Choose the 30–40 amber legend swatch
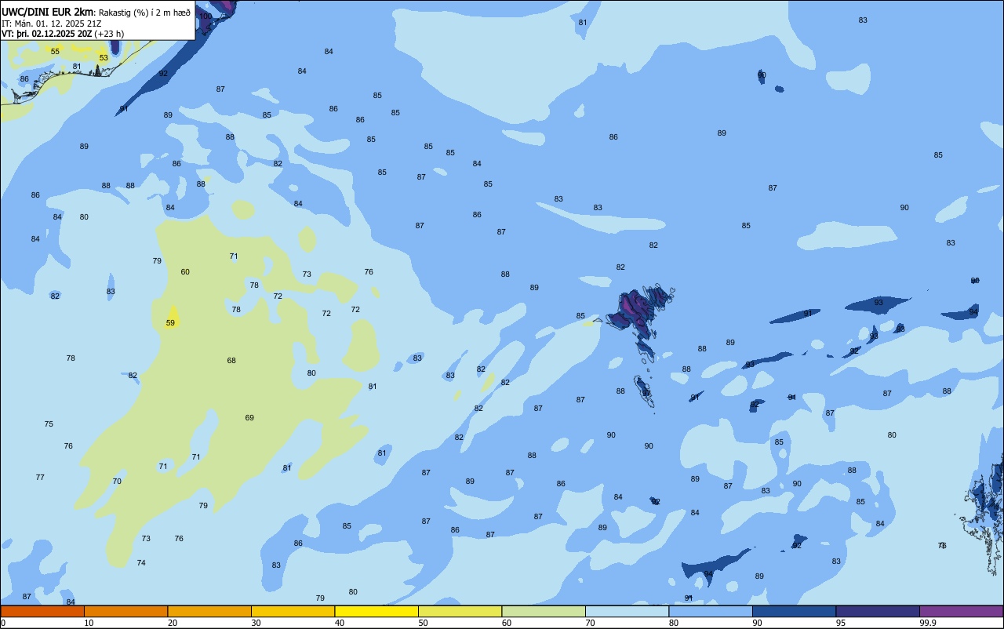The height and width of the screenshot is (629, 1004). [x=293, y=611]
